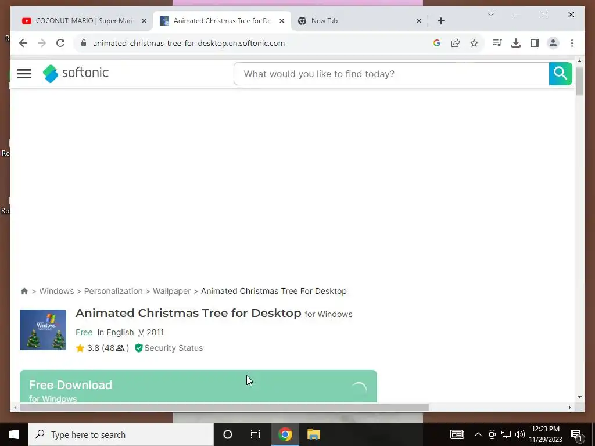
Task: Open the Personalization breadcrumb link
Action: 113,291
